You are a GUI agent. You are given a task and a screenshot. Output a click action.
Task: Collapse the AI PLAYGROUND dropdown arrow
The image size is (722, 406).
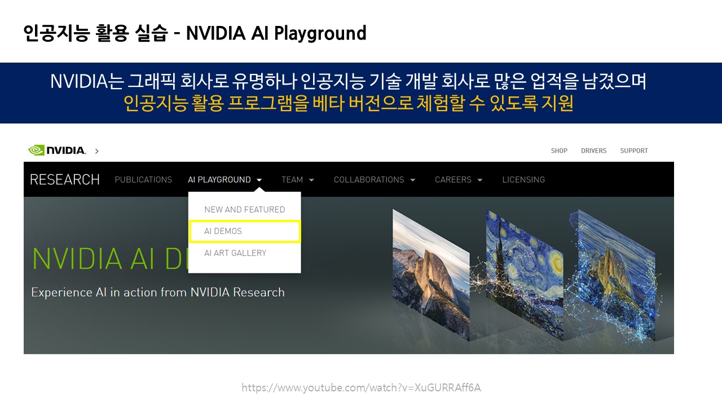[259, 180]
